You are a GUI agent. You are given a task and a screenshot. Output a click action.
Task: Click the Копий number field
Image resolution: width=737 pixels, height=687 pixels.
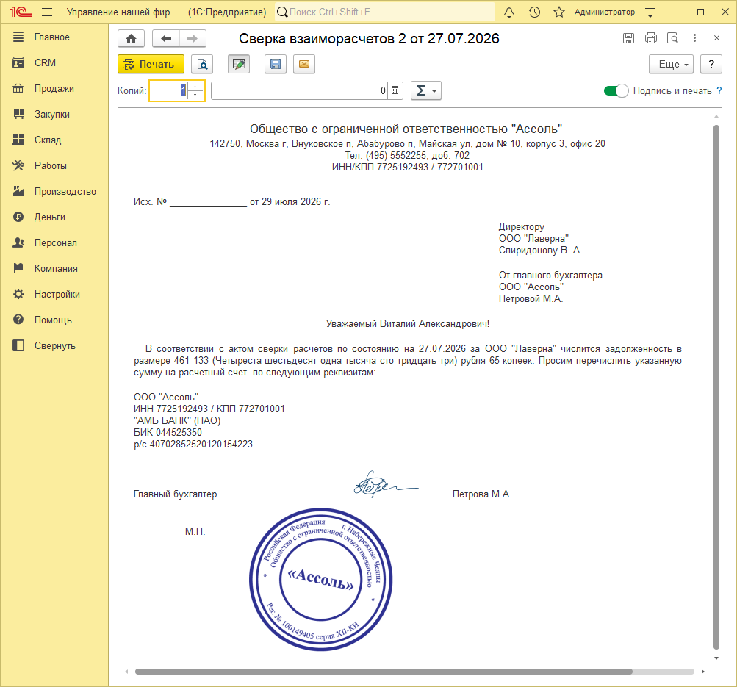click(168, 90)
